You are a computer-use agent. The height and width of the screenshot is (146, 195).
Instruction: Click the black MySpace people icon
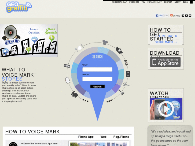190,16
